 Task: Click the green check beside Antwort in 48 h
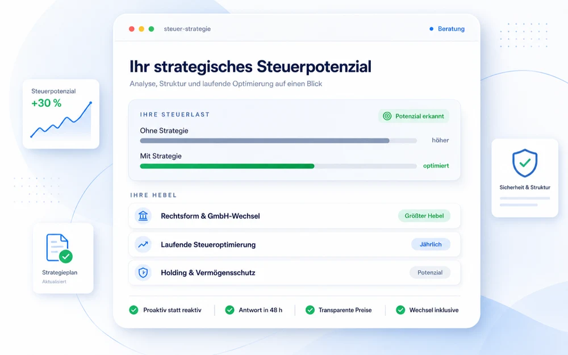[x=229, y=310]
